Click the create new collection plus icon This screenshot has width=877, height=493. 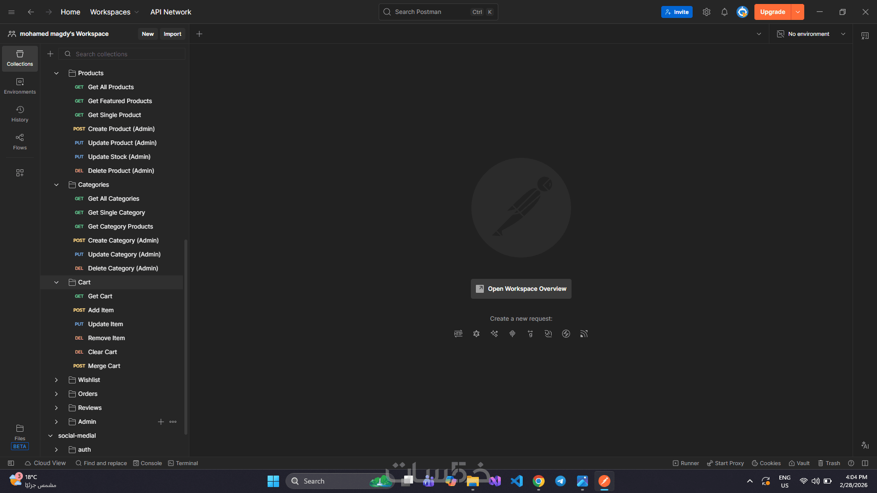(50, 54)
